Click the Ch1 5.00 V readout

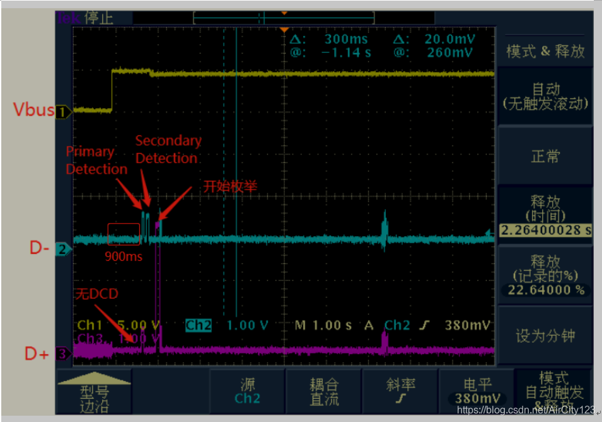click(118, 325)
